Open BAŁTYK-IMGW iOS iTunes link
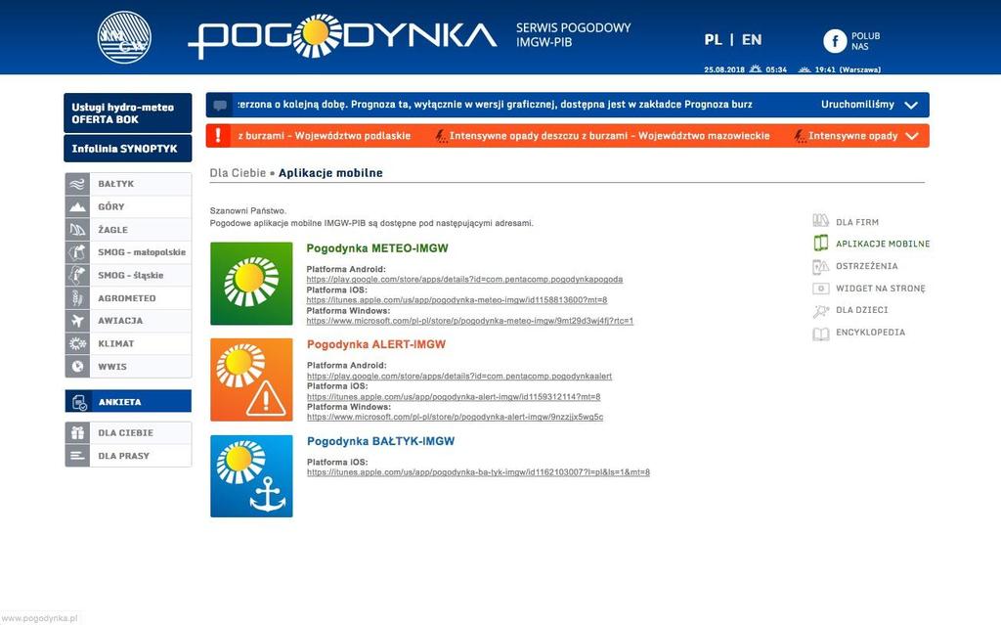Screen dimensions: 1001x625 pos(478,472)
